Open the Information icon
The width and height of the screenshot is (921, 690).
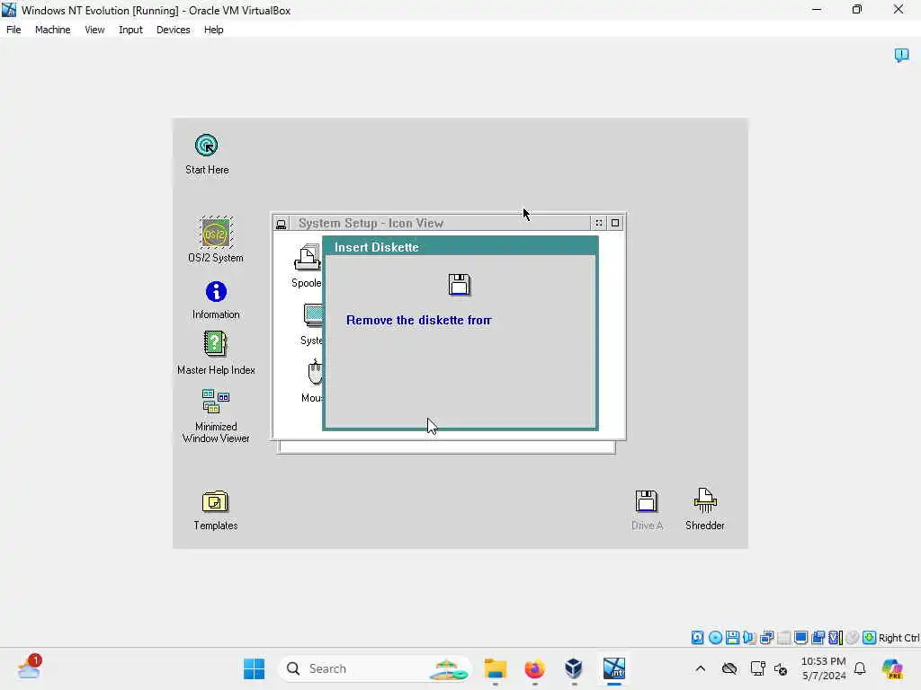click(x=216, y=292)
